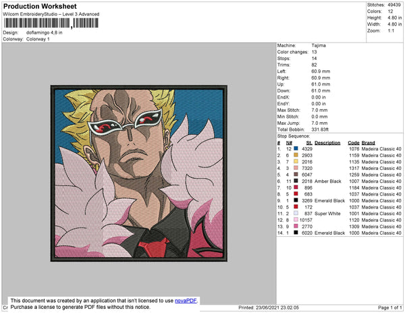This screenshot has height=313, width=405.
Task: Click the blue swatch in stop 1
Action: (296, 148)
